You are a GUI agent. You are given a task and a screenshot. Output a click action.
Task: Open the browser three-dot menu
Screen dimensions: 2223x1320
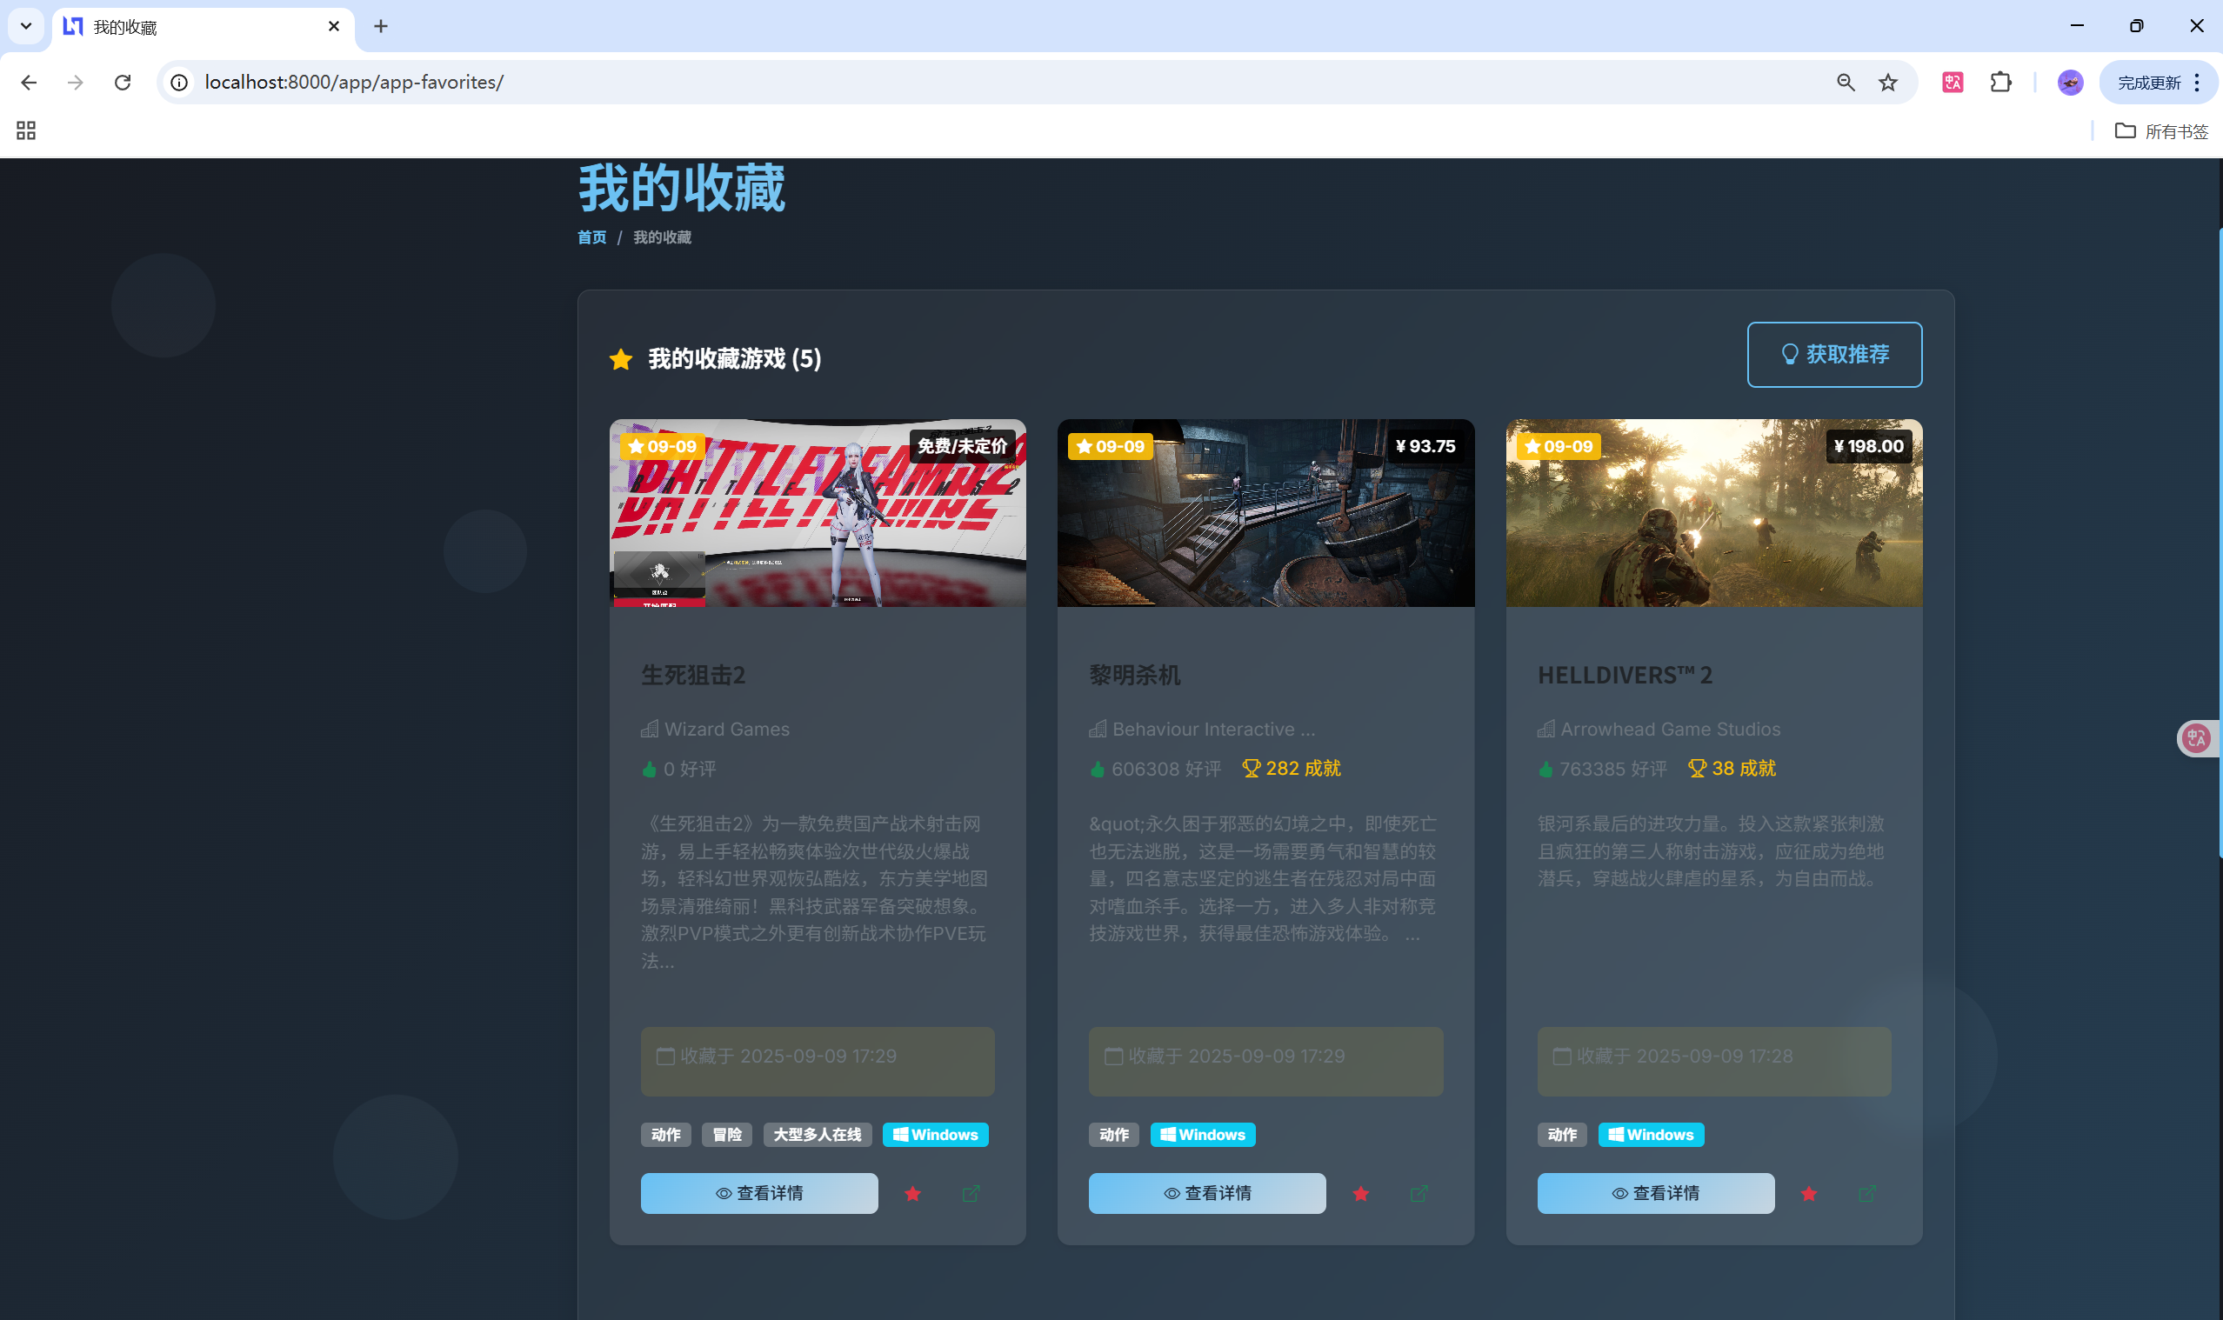point(2196,83)
